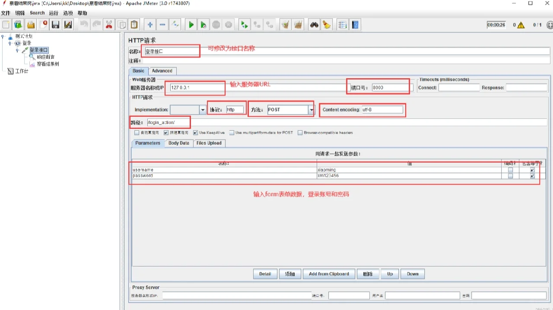Click the 删除 button

click(x=368, y=274)
